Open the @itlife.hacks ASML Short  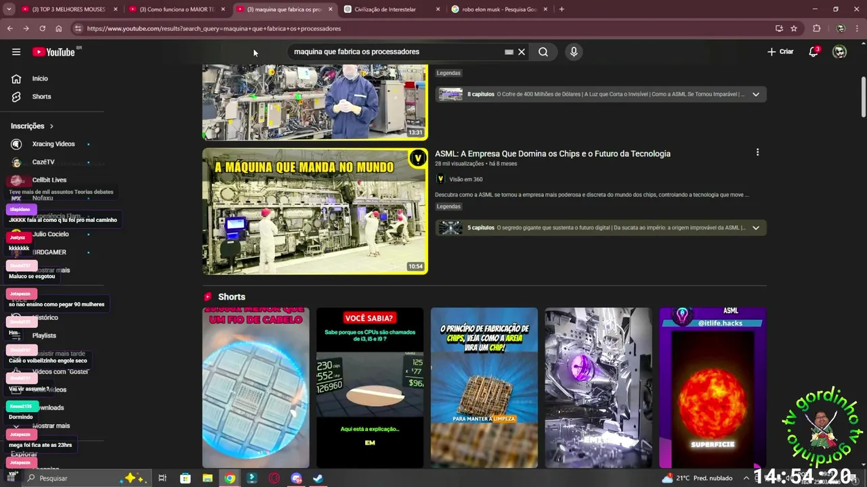(x=713, y=388)
